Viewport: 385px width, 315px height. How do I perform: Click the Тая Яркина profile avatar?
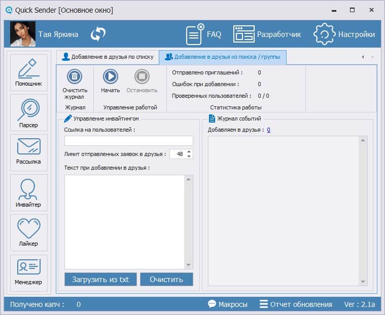[x=23, y=34]
